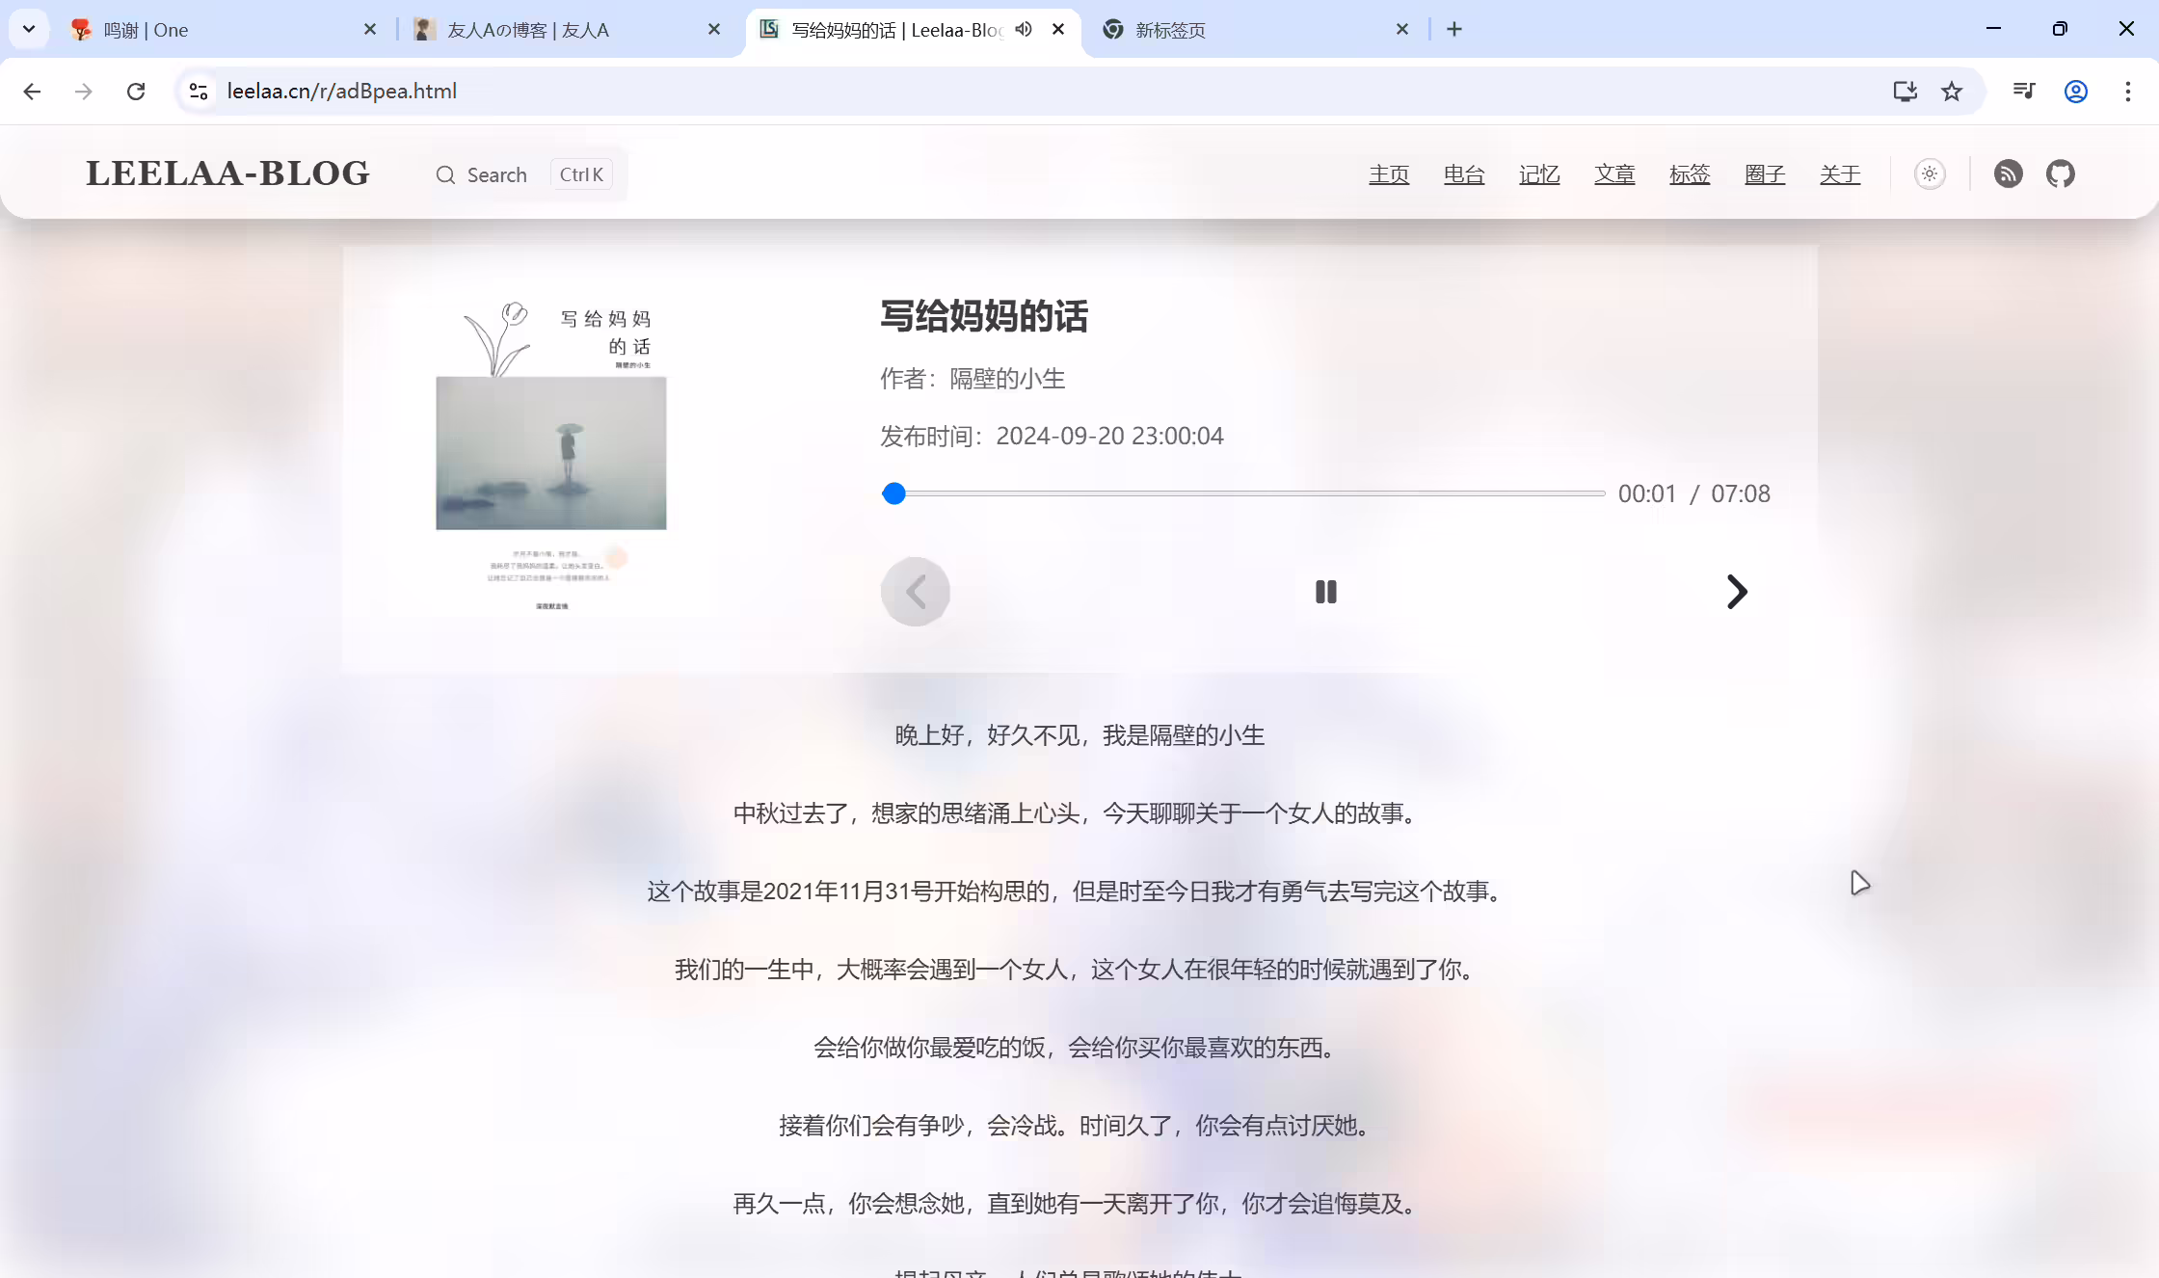Open the Chrome media control icon
This screenshot has height=1278, width=2159.
click(x=2024, y=92)
